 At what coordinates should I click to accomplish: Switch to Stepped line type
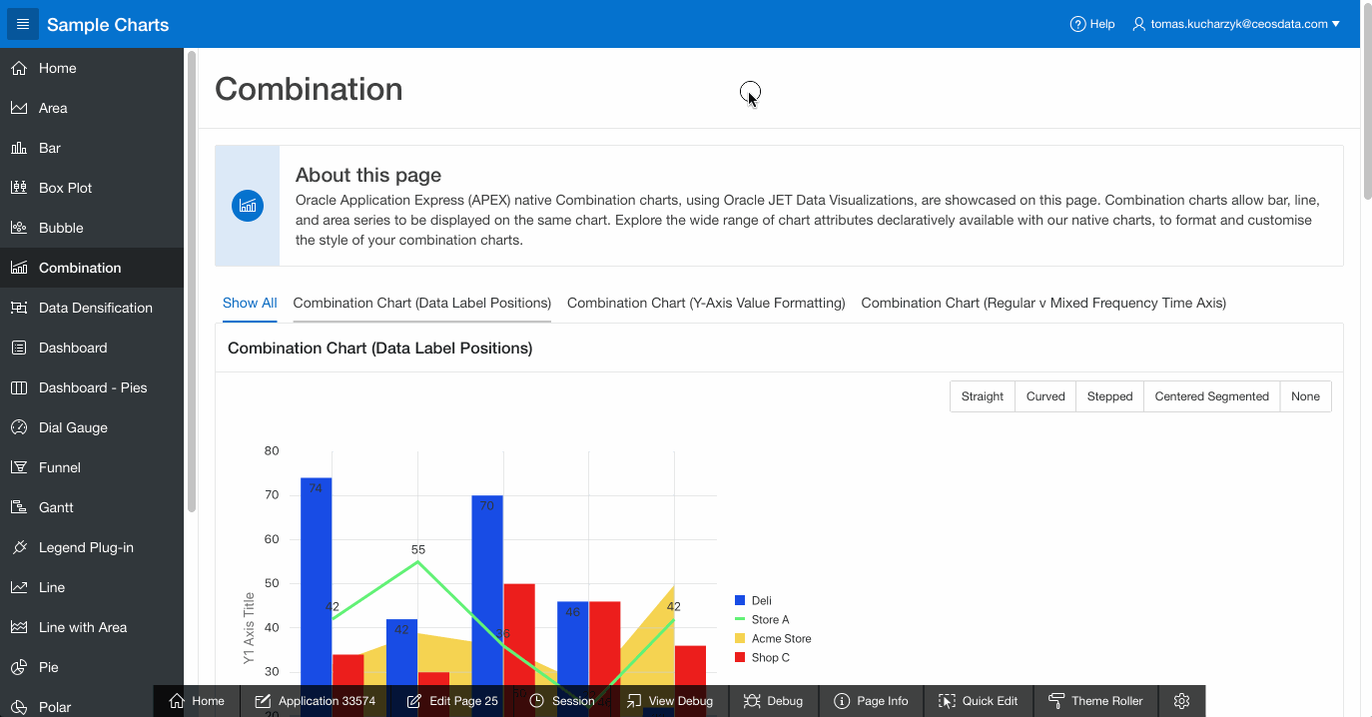pyautogui.click(x=1109, y=396)
